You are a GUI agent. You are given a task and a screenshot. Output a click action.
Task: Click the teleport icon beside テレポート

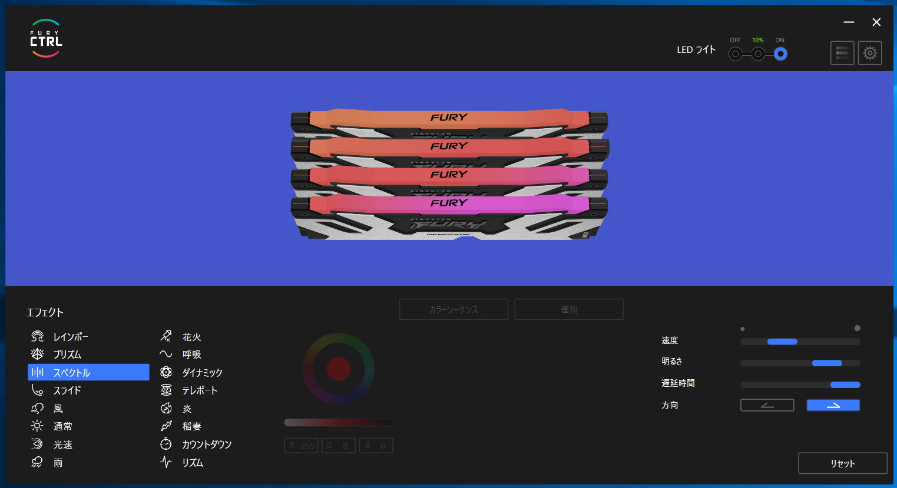(166, 390)
